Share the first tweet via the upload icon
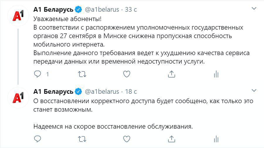 point(172,74)
